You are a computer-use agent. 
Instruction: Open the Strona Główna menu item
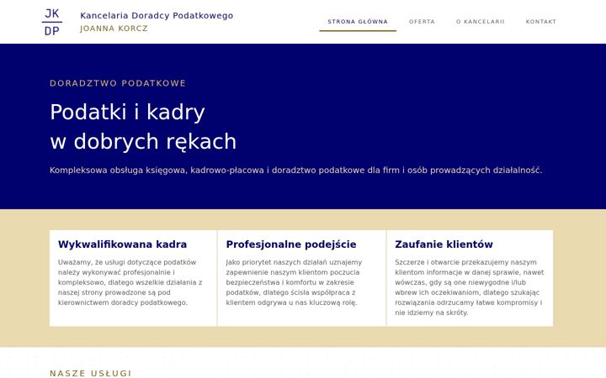tap(358, 22)
